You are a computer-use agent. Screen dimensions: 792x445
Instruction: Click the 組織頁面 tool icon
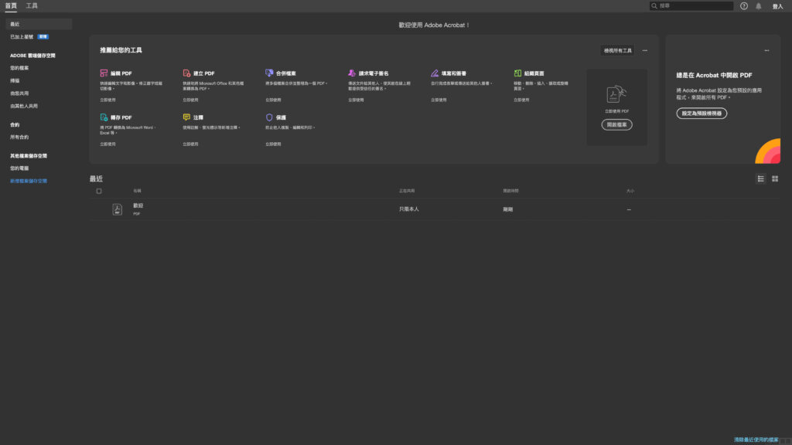coord(517,73)
